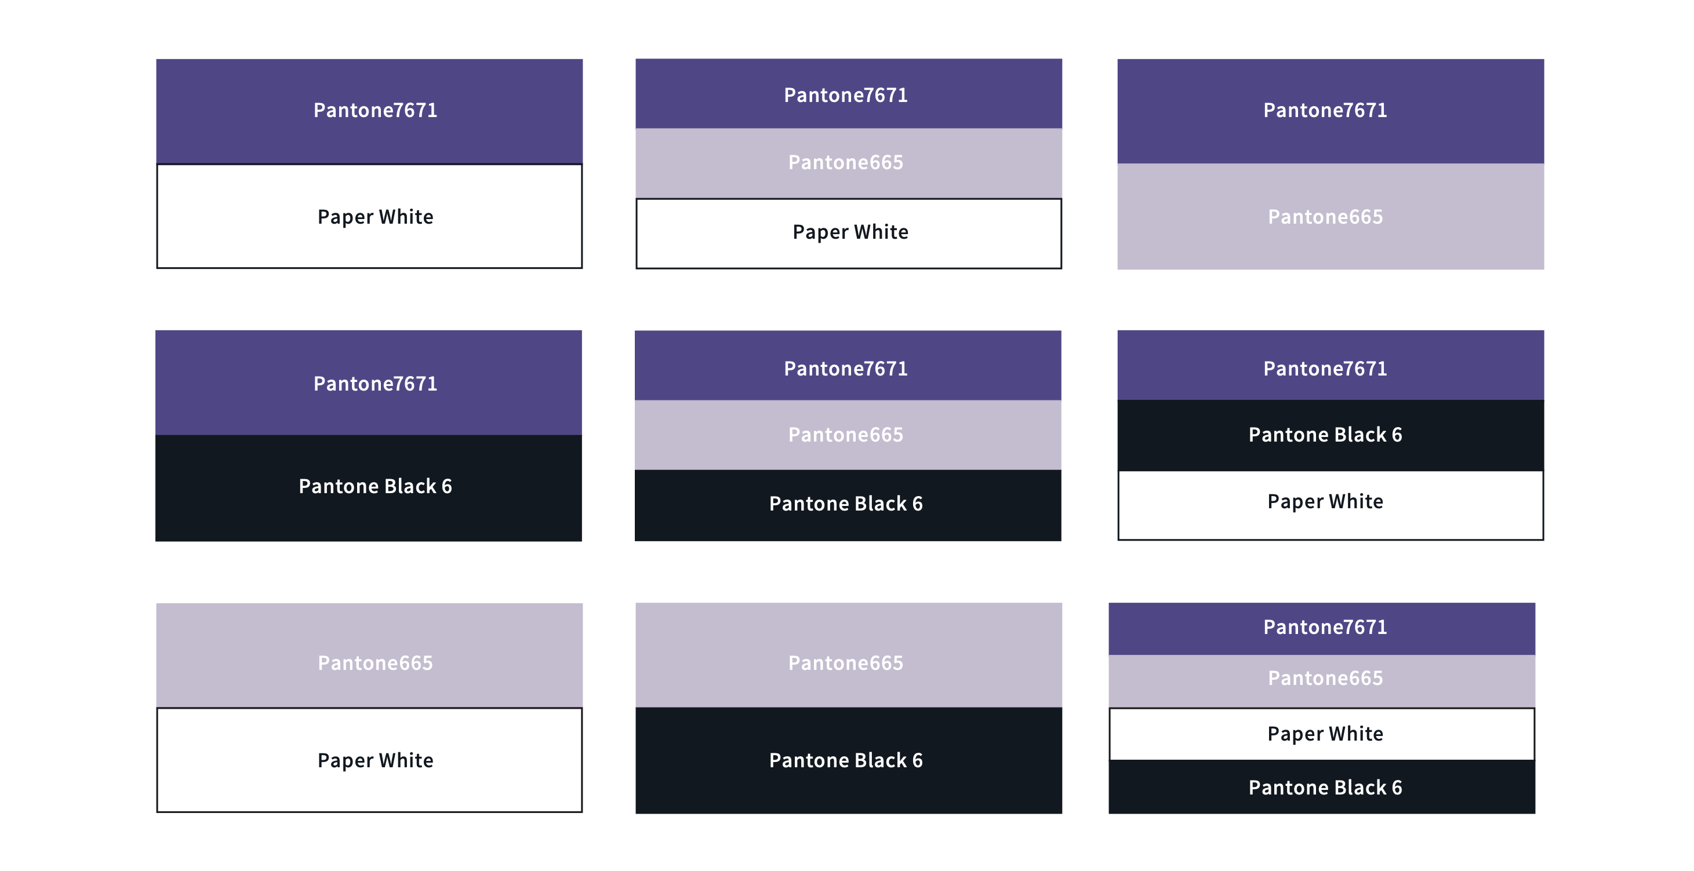Viewport: 1694px width, 871px height.
Task: Click Pantone Black 6 in the middle-right palette
Action: pos(1331,435)
